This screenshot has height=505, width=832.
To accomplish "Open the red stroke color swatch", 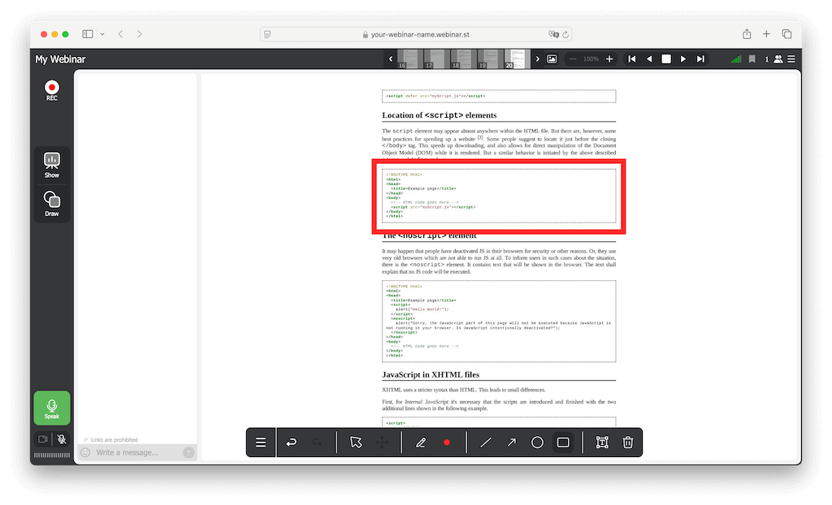I will (446, 442).
